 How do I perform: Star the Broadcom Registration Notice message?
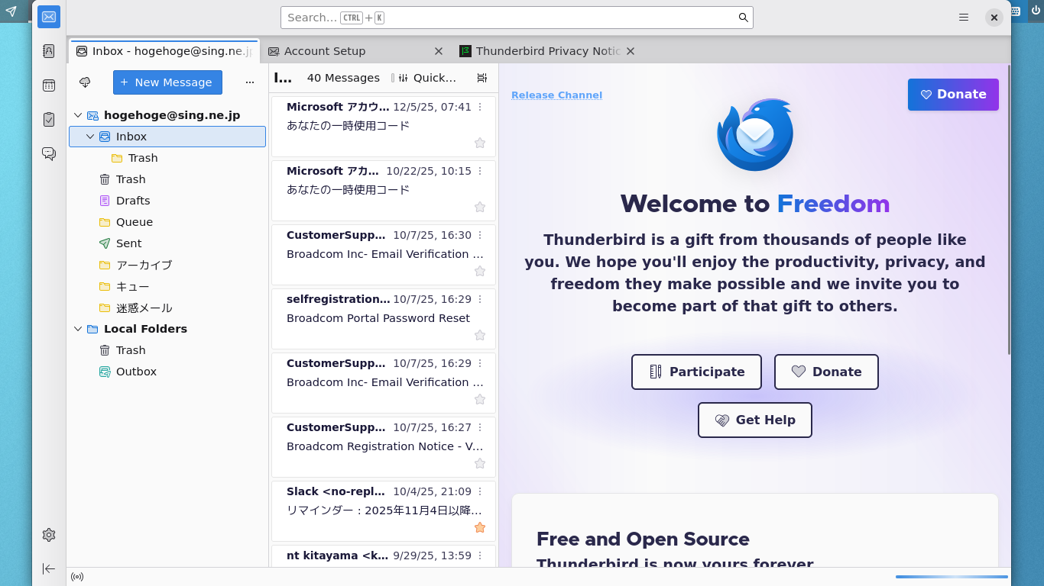[x=480, y=463]
